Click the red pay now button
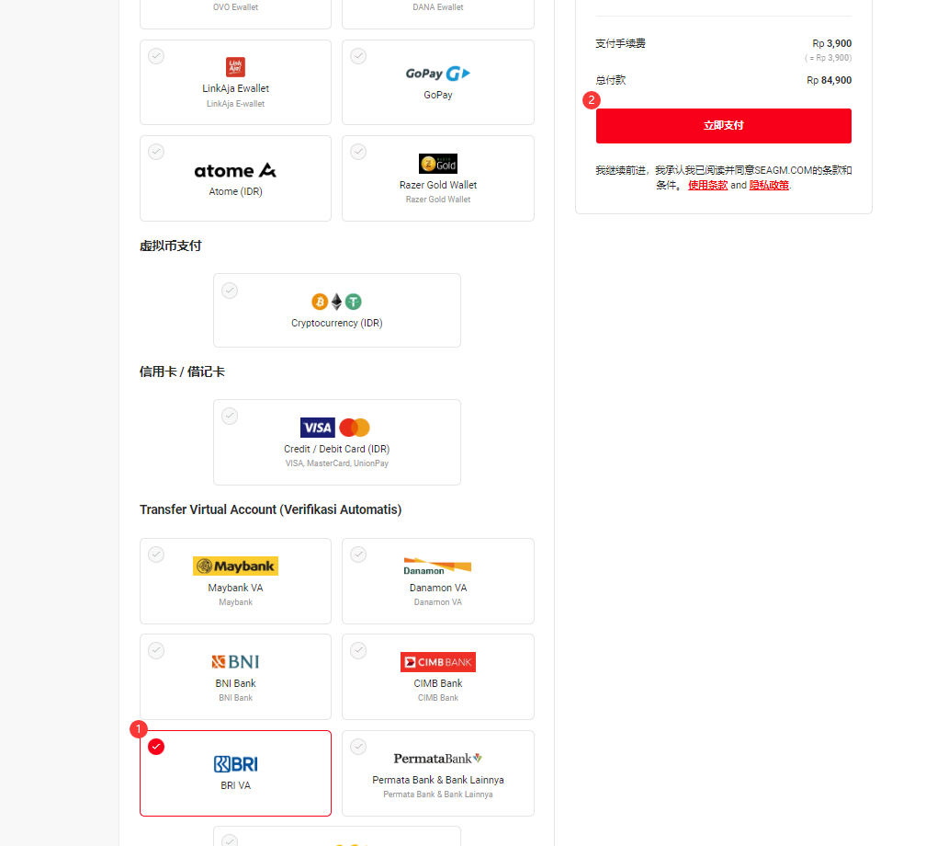This screenshot has width=937, height=846. (x=723, y=126)
